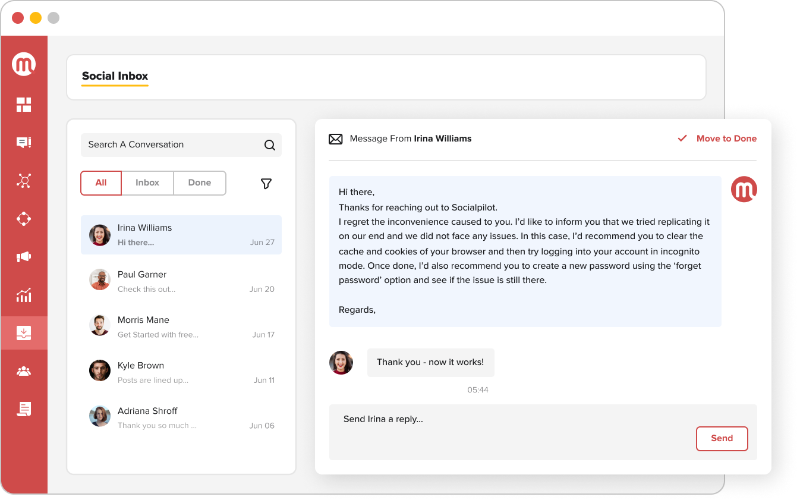The width and height of the screenshot is (800, 503).
Task: Click the red close window button
Action: [x=18, y=18]
